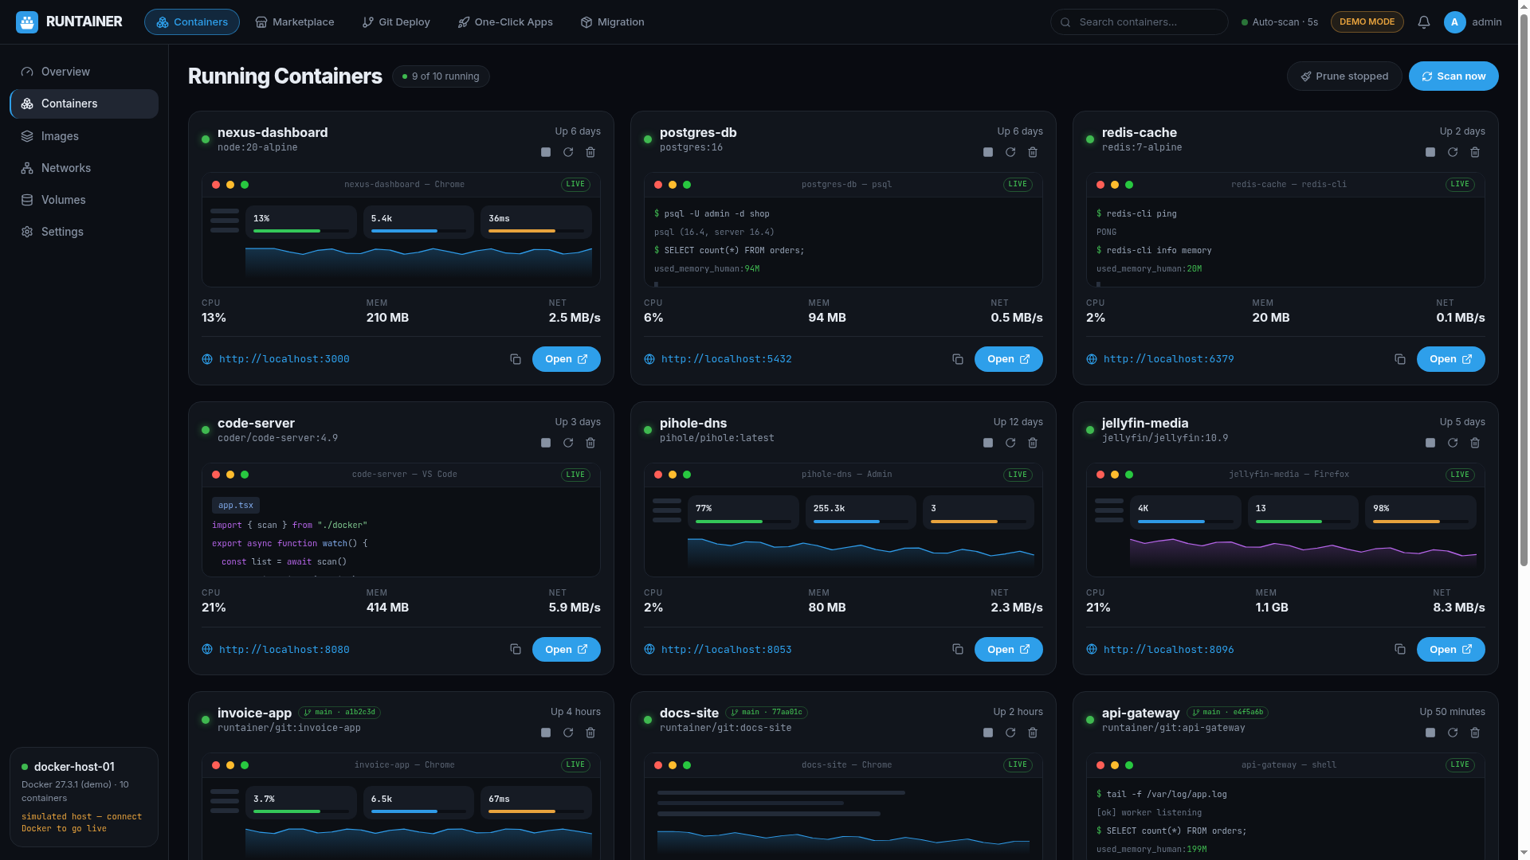Click the Runtainer logo icon
This screenshot has height=860, width=1530.
tap(27, 22)
